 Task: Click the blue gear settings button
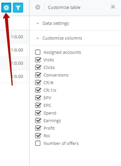[6, 8]
